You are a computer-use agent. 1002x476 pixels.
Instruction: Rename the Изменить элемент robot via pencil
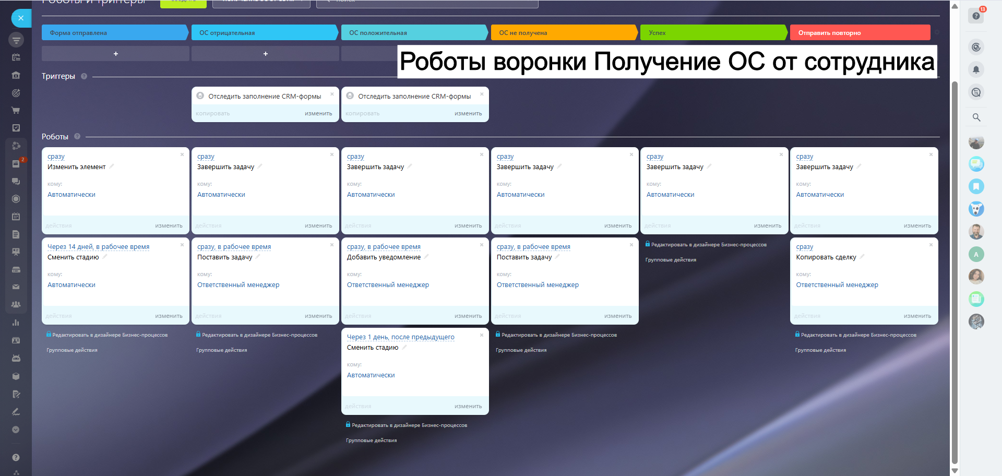click(x=112, y=166)
